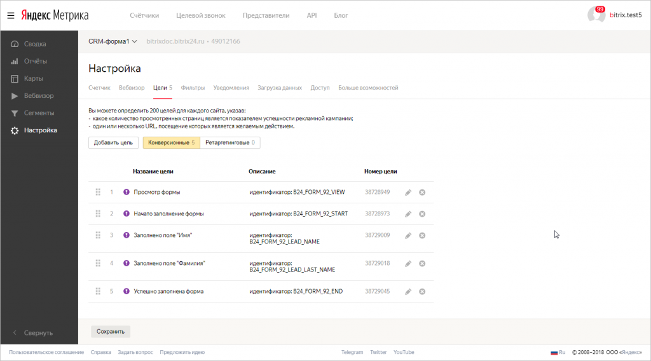The image size is (651, 361).
Task: Click the user avatar with the 99 badge
Action: tap(596, 15)
